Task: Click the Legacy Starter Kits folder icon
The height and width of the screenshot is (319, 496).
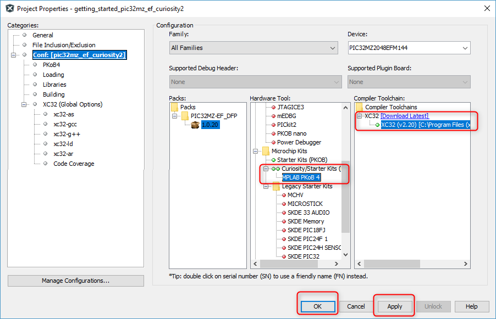Action: [276, 187]
